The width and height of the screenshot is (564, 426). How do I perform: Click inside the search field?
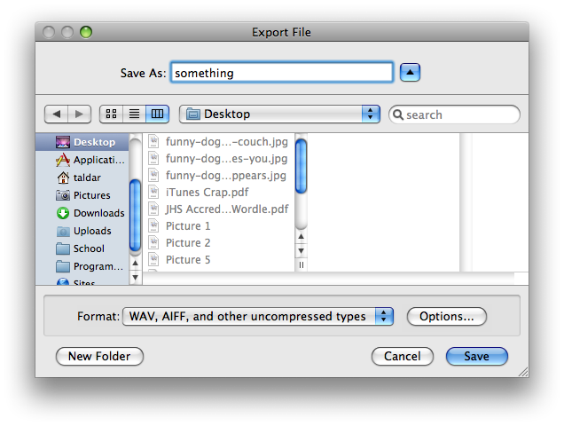pos(454,114)
